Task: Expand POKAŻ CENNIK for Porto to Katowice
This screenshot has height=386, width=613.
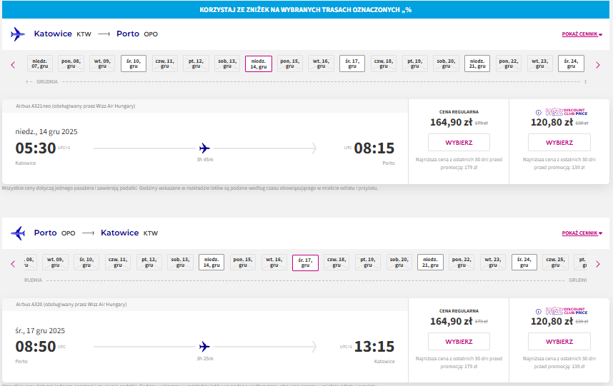Action: pyautogui.click(x=582, y=233)
